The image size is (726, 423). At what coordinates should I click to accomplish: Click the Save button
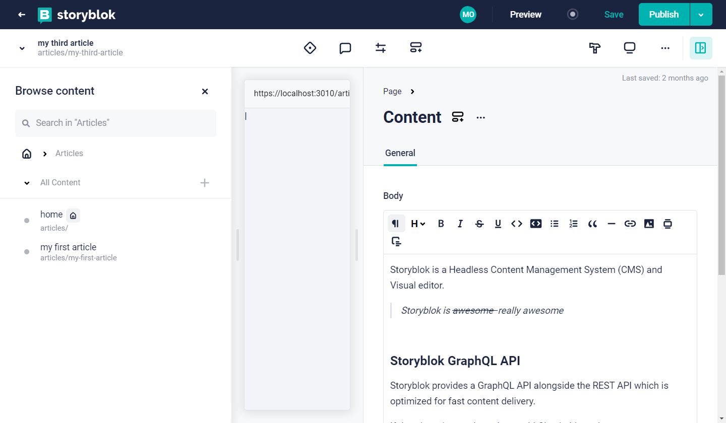(x=614, y=15)
